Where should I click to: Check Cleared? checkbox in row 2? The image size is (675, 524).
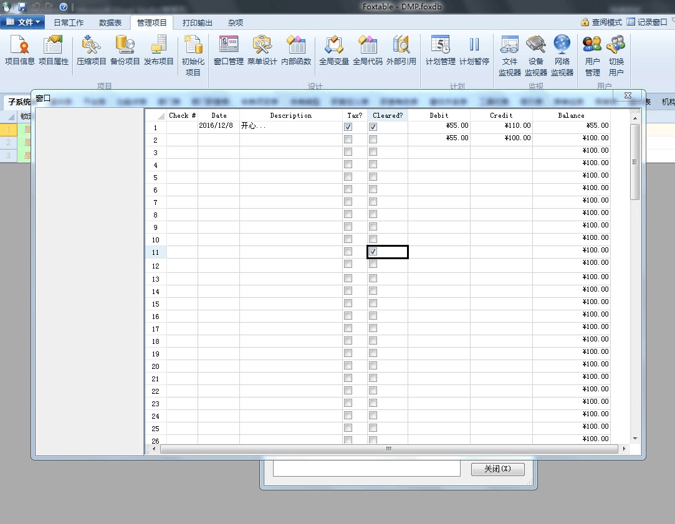pos(373,140)
